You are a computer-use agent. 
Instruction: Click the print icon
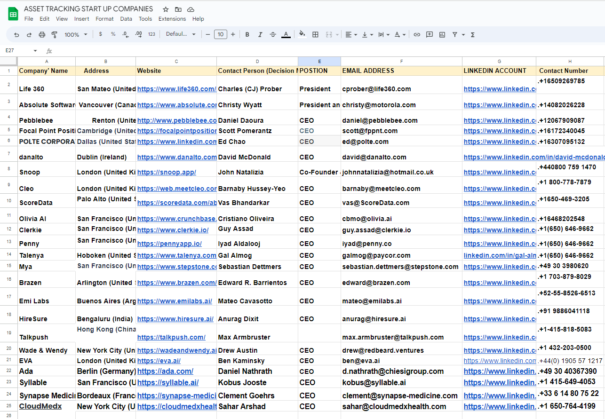click(42, 34)
